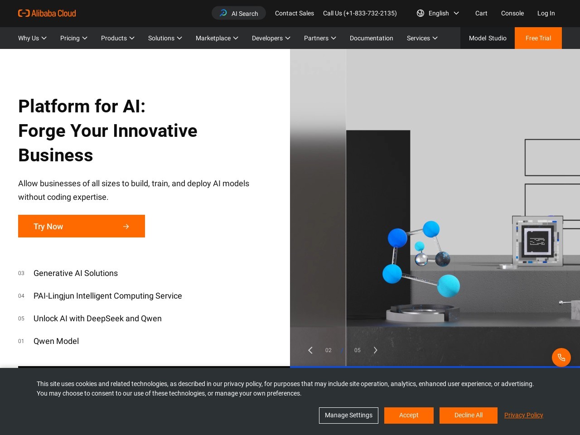Accept cookies
Viewport: 580px width, 435px height.
point(409,416)
